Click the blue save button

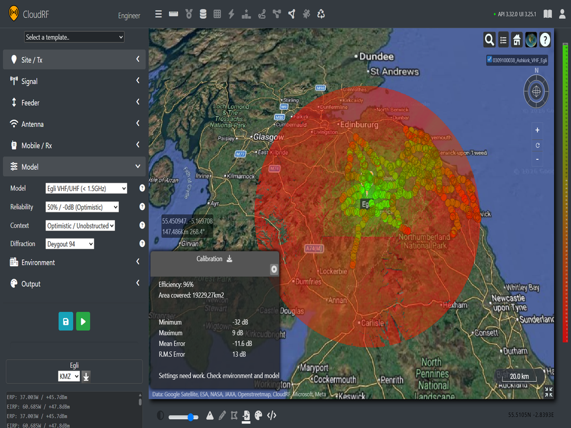click(66, 322)
